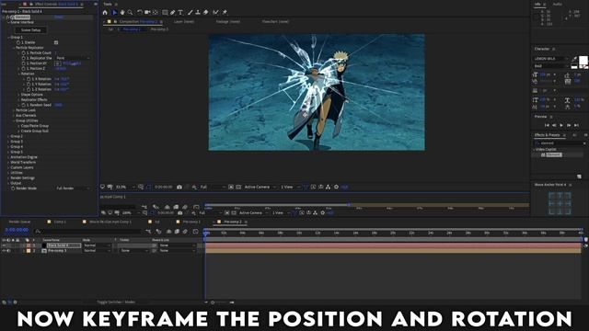Select the Selection arrow tool
This screenshot has height=331, width=589.
click(114, 12)
